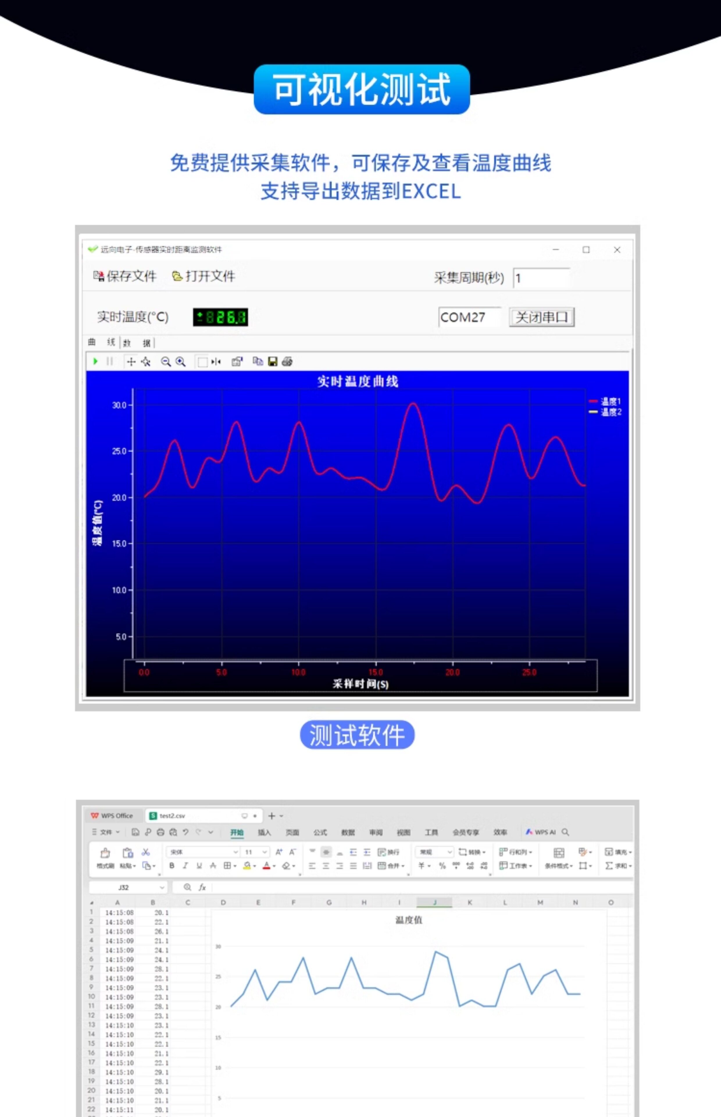Image resolution: width=721 pixels, height=1117 pixels.
Task: Toggle the 温度1 legend entry
Action: [605, 401]
